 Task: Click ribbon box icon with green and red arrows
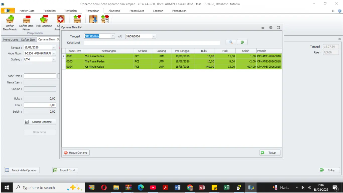pos(77,19)
